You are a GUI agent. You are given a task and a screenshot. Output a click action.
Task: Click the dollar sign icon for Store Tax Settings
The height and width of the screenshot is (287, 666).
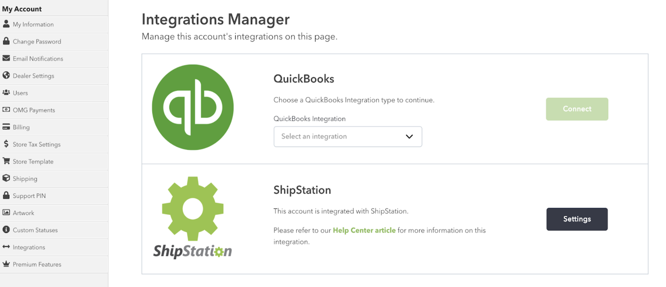6,144
